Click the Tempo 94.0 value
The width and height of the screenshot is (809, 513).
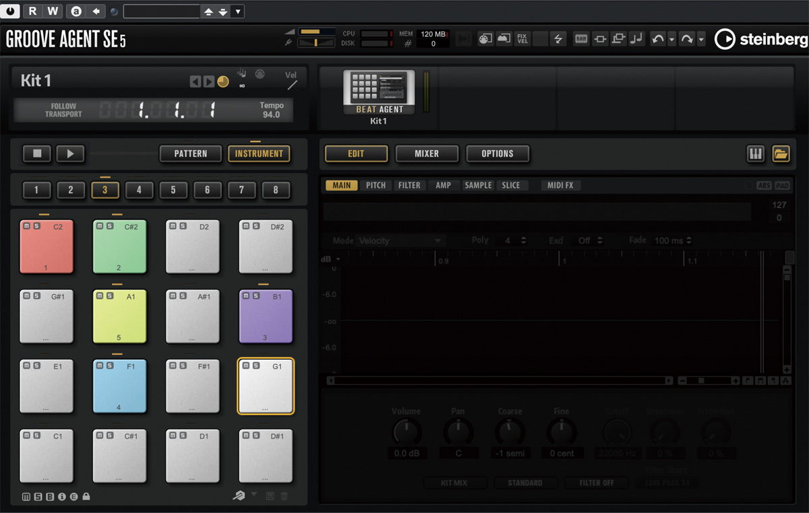click(x=271, y=115)
